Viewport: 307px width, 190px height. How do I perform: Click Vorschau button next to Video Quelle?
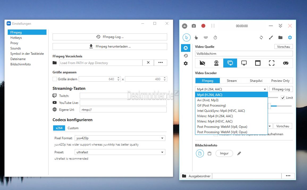284,47
